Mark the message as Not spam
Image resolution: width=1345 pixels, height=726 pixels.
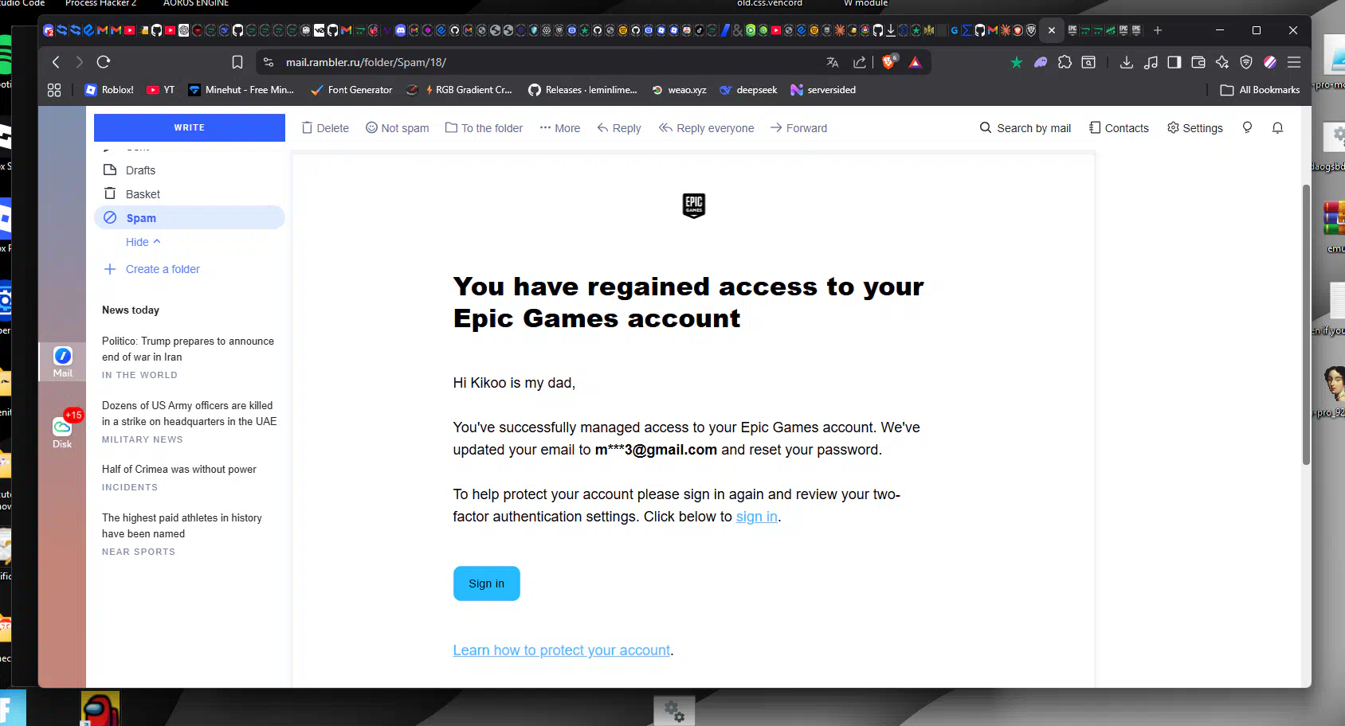[x=397, y=128]
